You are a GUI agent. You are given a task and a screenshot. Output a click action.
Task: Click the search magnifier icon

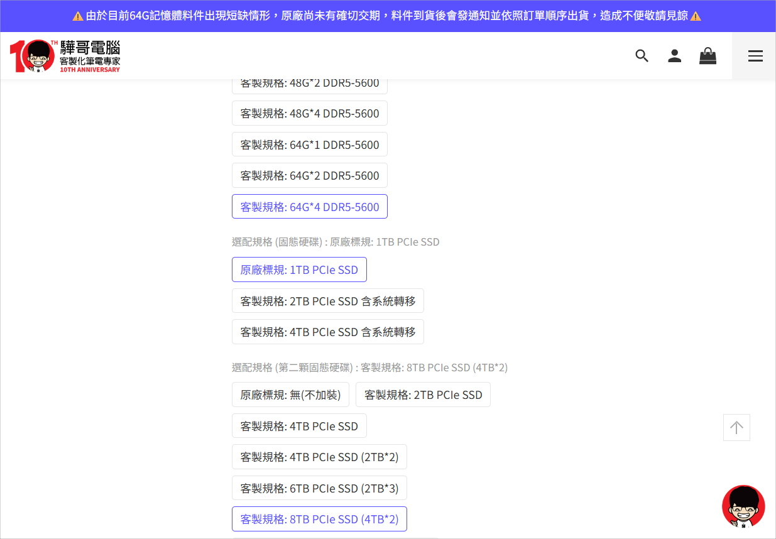click(x=642, y=56)
